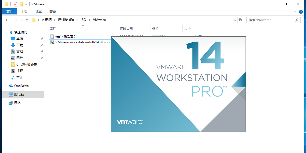Expand the ribbon with the chevron
The image size is (306, 153).
point(295,12)
